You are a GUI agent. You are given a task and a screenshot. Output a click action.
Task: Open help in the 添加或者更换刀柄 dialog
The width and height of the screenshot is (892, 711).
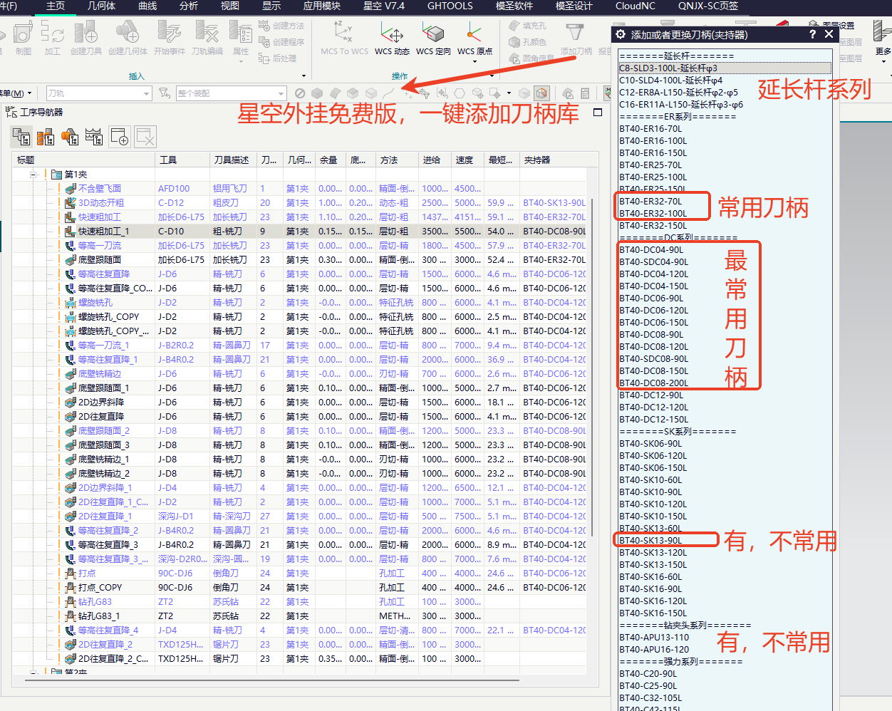(813, 34)
